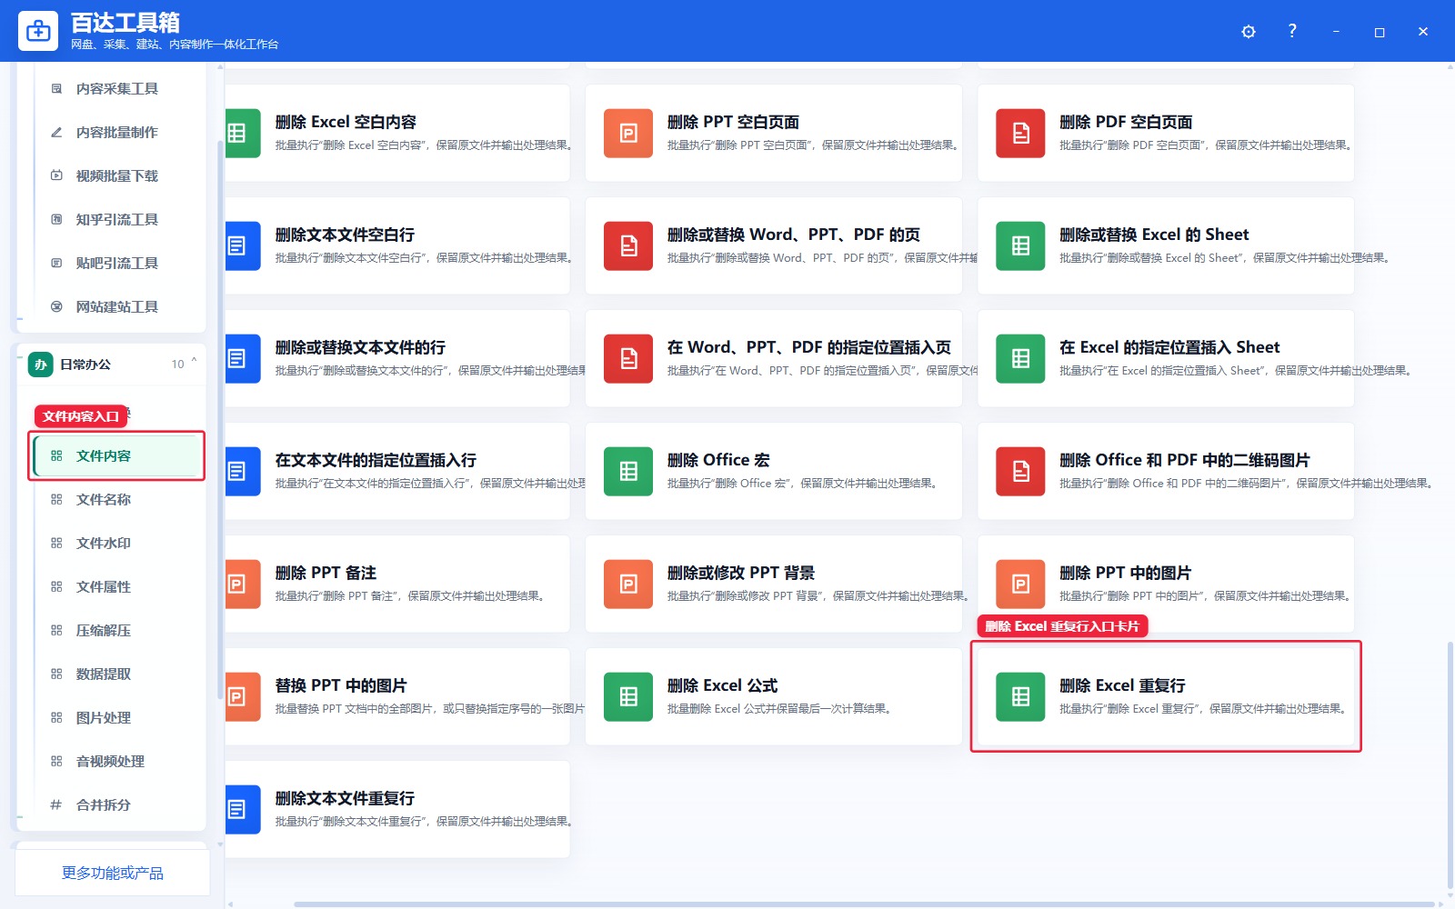This screenshot has width=1455, height=909.
Task: Click the 删除 Excel 空白内容 card icon
Action: click(243, 133)
